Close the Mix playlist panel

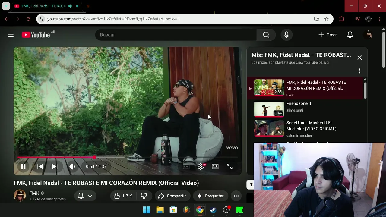click(359, 58)
